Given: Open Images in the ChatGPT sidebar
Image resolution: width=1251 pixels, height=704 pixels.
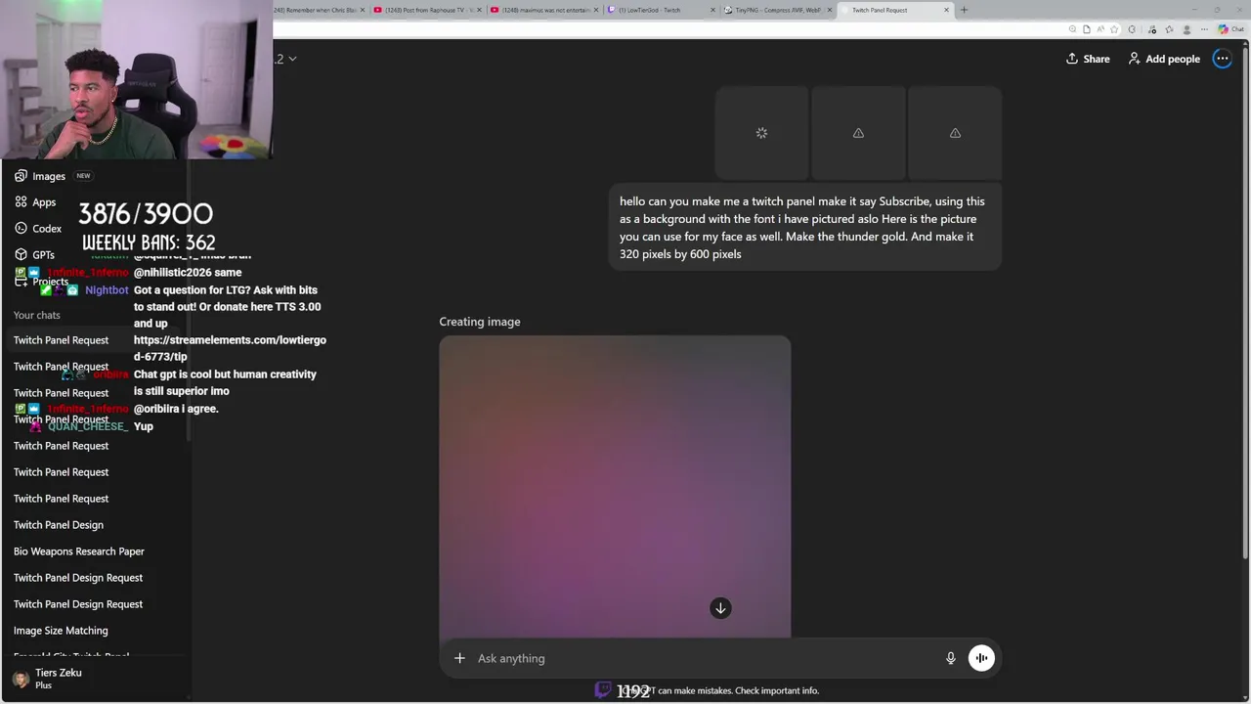Looking at the screenshot, I should click(x=40, y=176).
